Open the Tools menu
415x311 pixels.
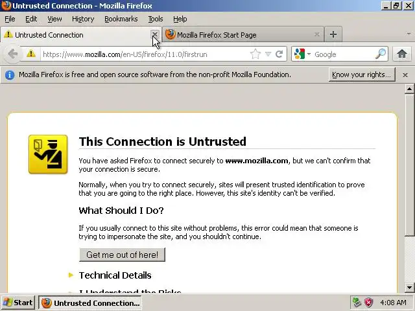[x=156, y=19]
